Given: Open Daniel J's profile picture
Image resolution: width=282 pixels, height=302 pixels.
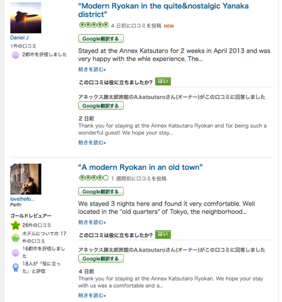Looking at the screenshot, I should point(26,18).
